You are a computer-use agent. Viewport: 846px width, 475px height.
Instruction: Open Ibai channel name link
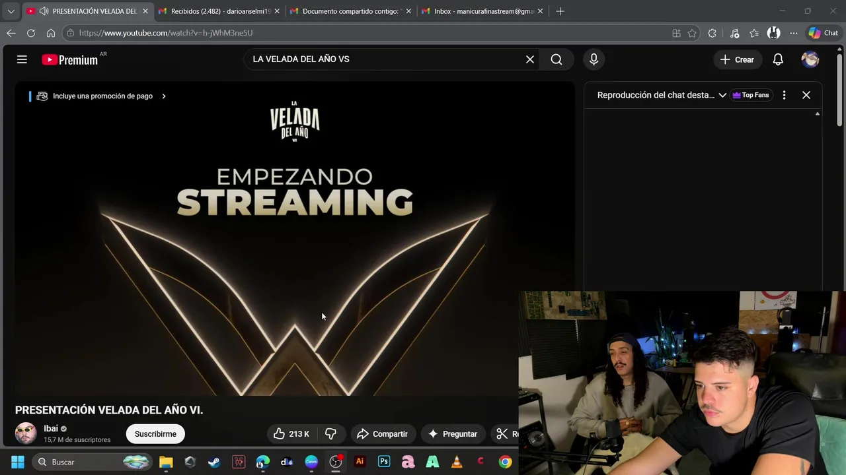(x=51, y=429)
